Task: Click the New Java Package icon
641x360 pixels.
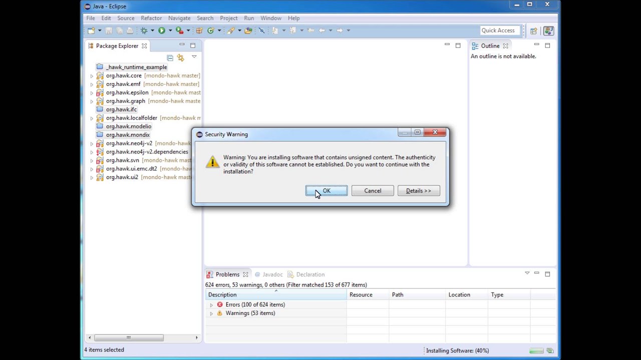Action: pos(199,30)
